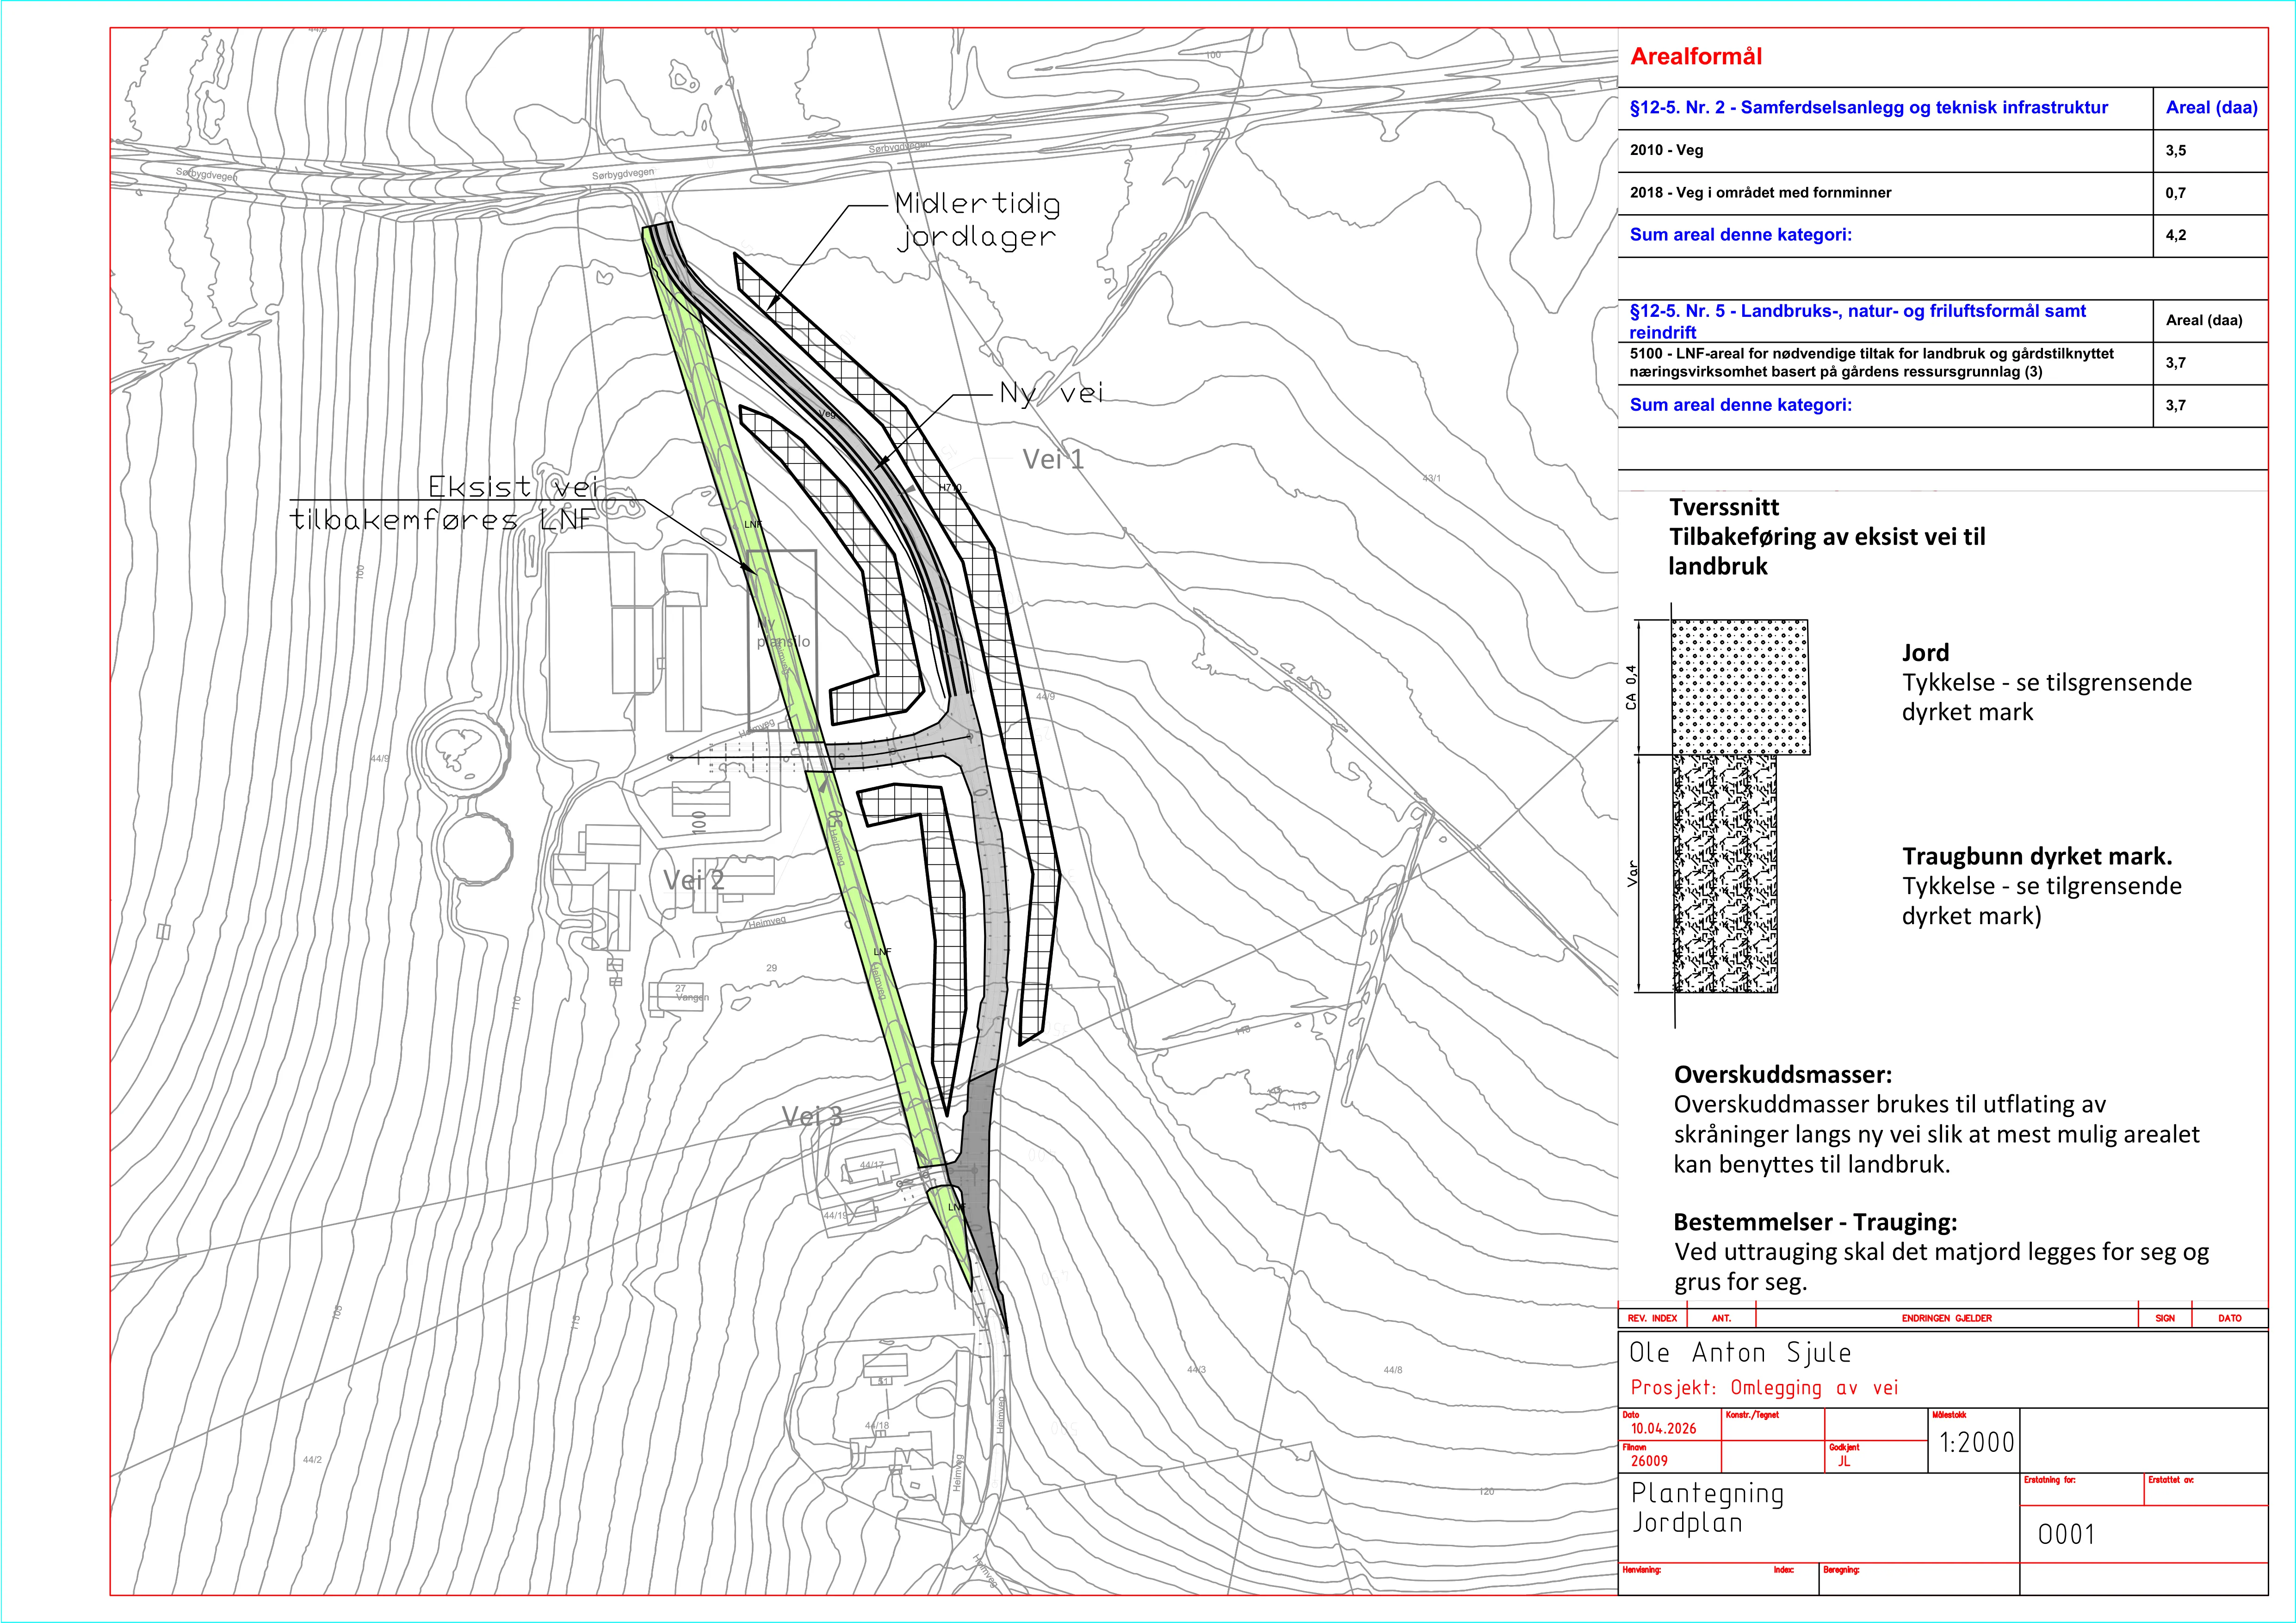
Task: Click the scale value 1:2000
Action: 1976,1443
